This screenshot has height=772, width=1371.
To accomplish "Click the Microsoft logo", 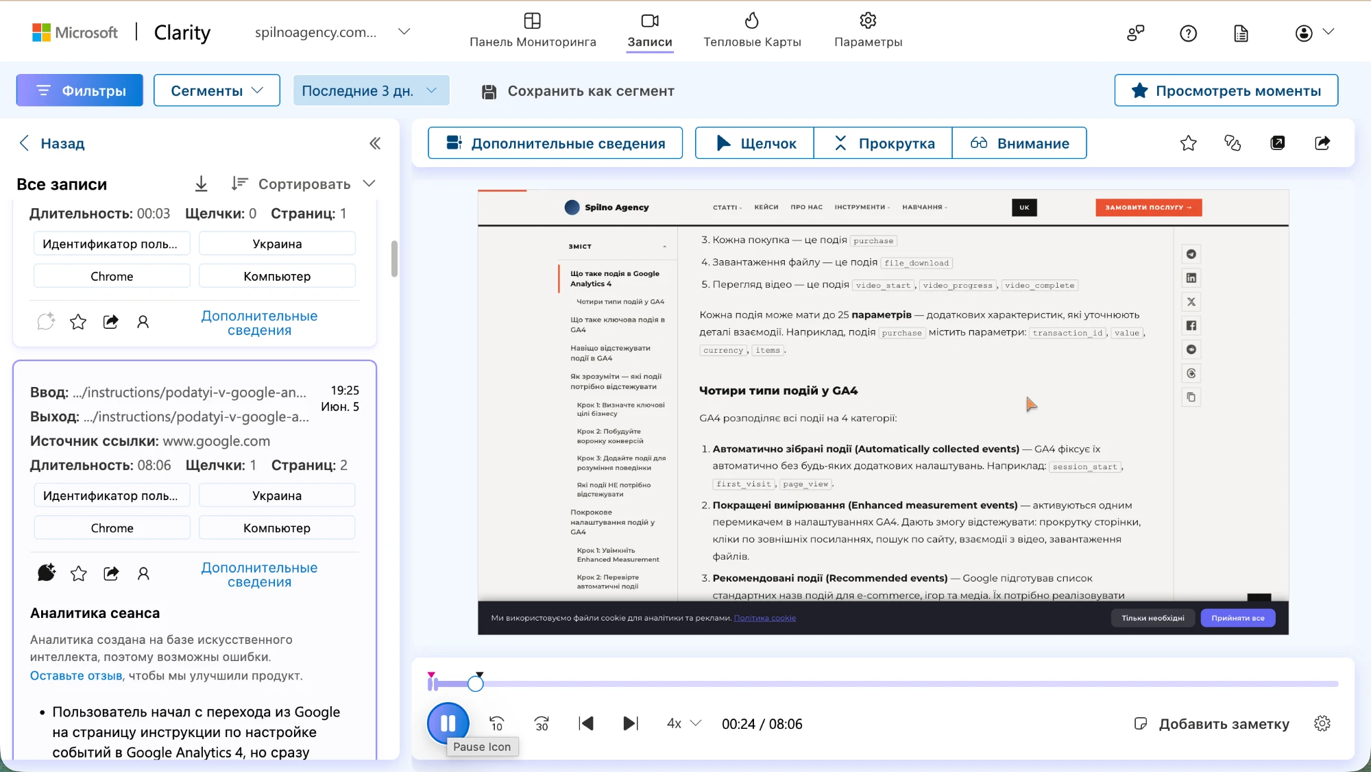I will 75,32.
